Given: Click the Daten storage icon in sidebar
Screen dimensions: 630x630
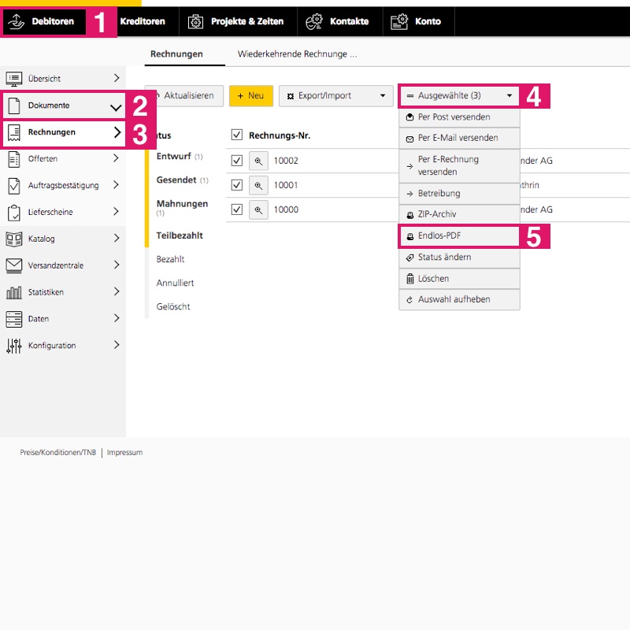Looking at the screenshot, I should click(x=14, y=319).
